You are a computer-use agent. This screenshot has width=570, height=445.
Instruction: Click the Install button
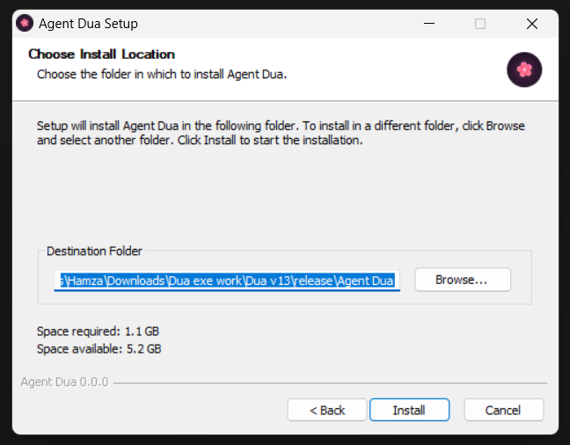[409, 410]
